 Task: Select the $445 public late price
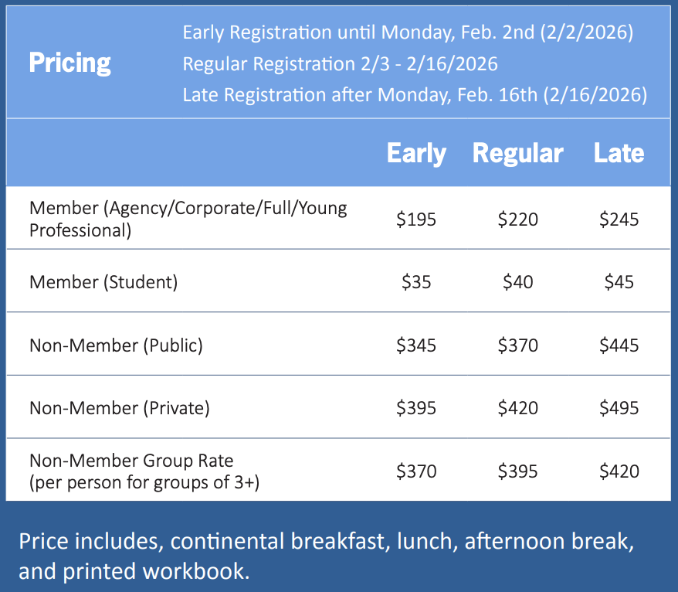[x=619, y=345]
